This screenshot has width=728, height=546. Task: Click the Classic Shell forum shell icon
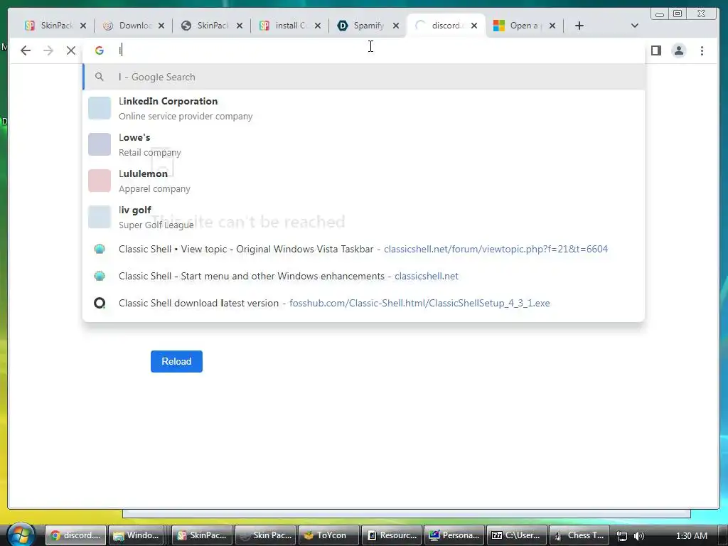coord(100,249)
